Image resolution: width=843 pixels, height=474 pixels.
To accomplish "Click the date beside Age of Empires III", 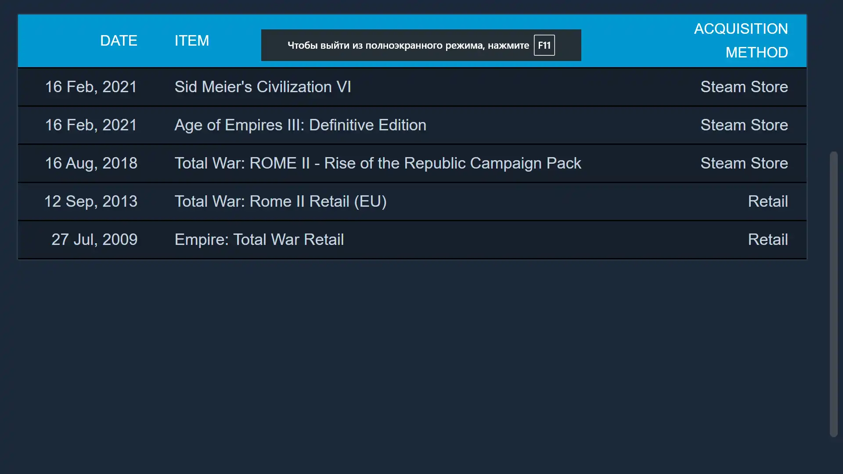I will point(91,125).
